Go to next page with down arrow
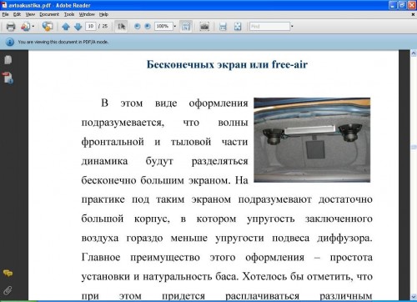 coord(78,27)
